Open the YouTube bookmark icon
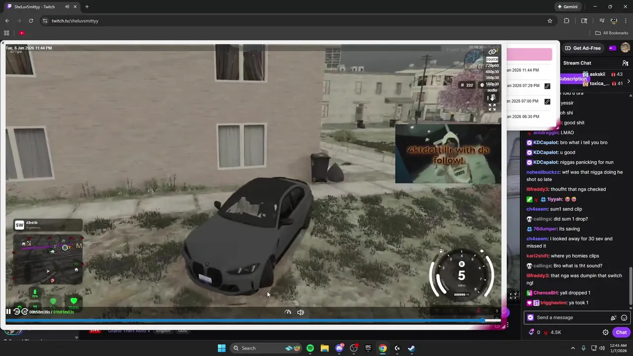This screenshot has height=356, width=633. point(22,33)
